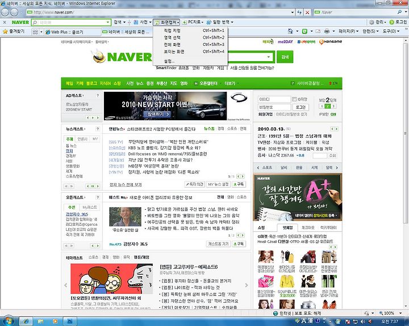
Task: Open the file explorer folder taskbar icon
Action: click(40, 321)
